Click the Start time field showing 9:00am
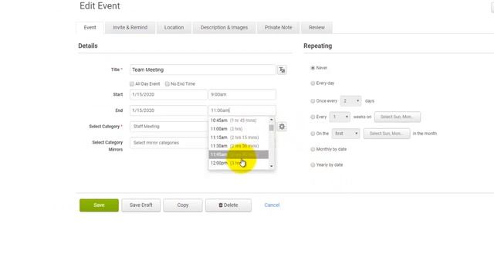This screenshot has width=494, height=278. [242, 94]
